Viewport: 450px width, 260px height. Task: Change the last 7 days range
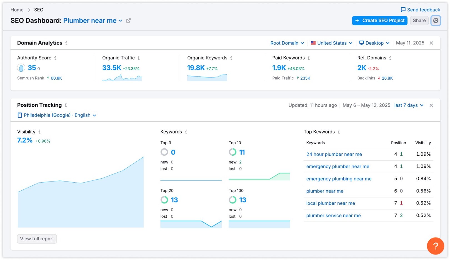(x=409, y=105)
